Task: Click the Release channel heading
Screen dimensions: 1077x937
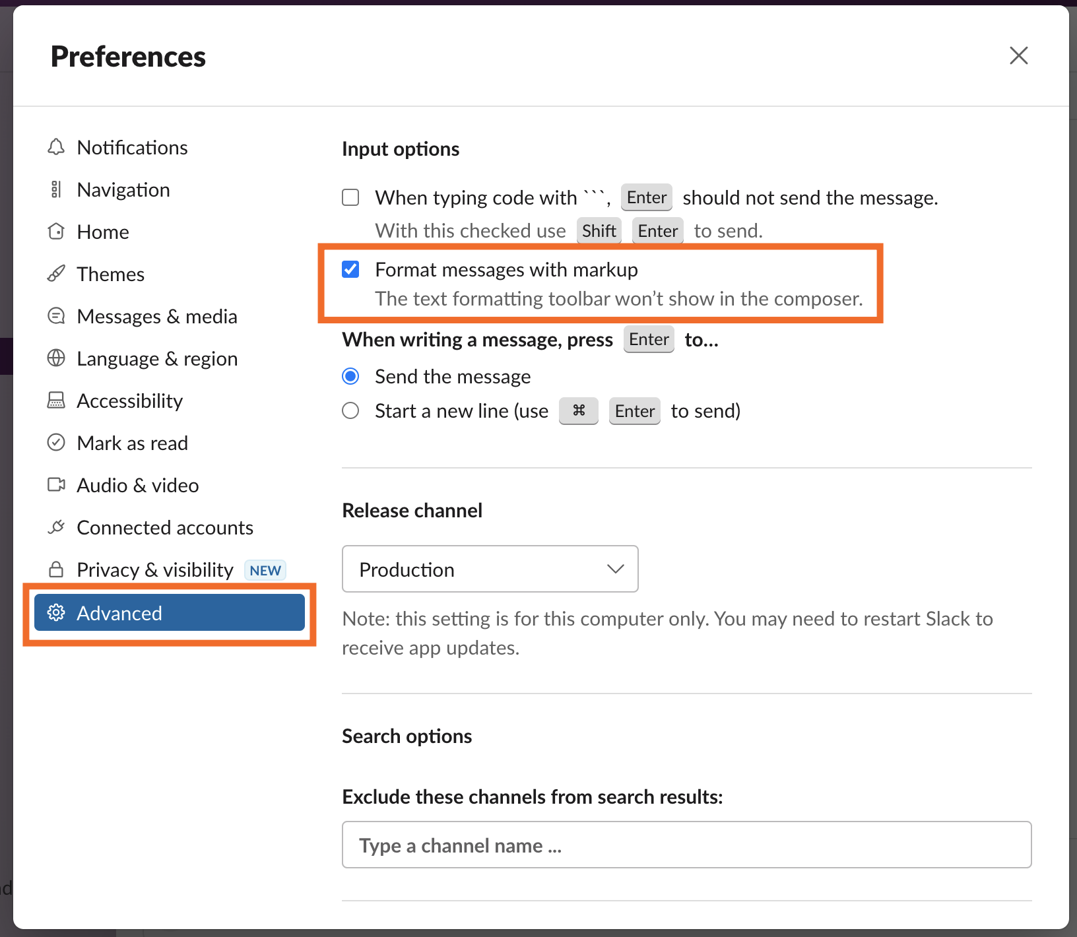Action: point(412,510)
